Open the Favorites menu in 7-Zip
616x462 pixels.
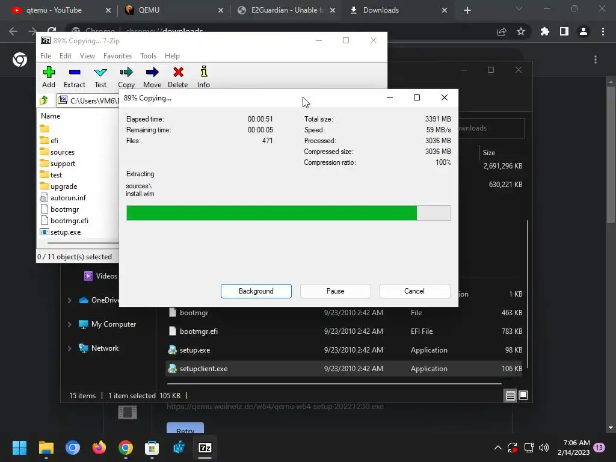tap(117, 56)
